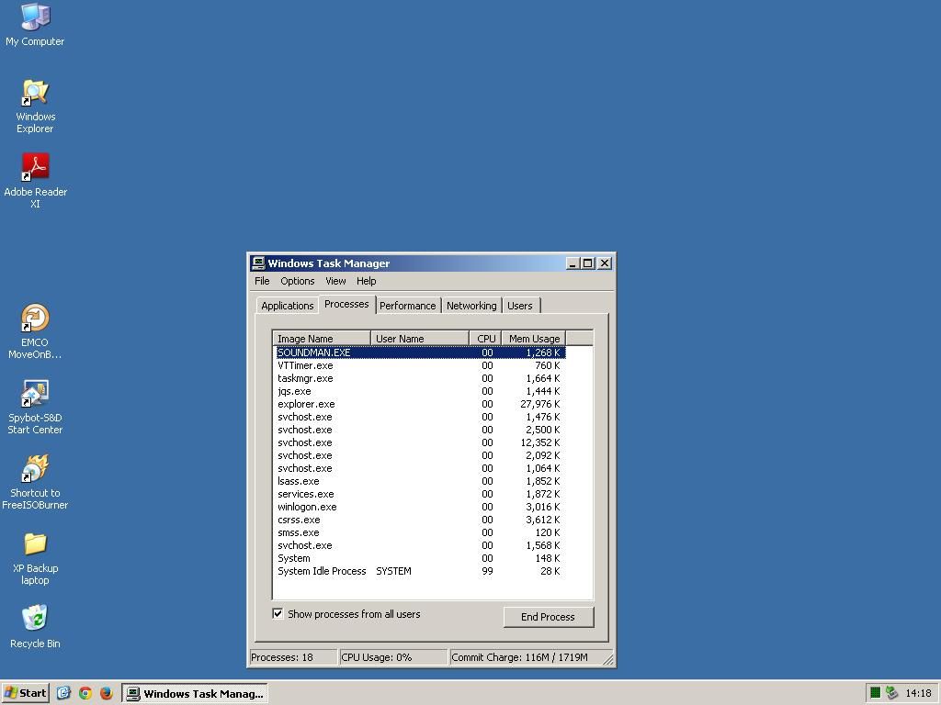Minimize the Task Manager window

[x=573, y=263]
